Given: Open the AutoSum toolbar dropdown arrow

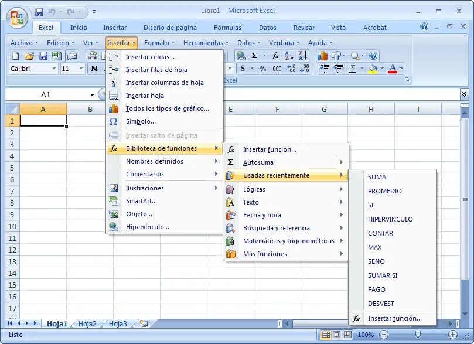Looking at the screenshot, I should coord(264,56).
